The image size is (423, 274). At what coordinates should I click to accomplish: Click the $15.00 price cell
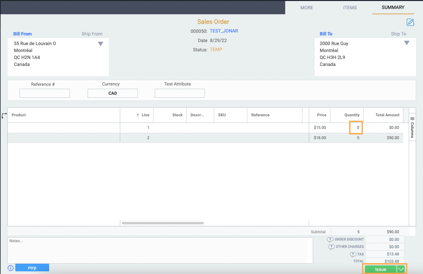pos(319,128)
